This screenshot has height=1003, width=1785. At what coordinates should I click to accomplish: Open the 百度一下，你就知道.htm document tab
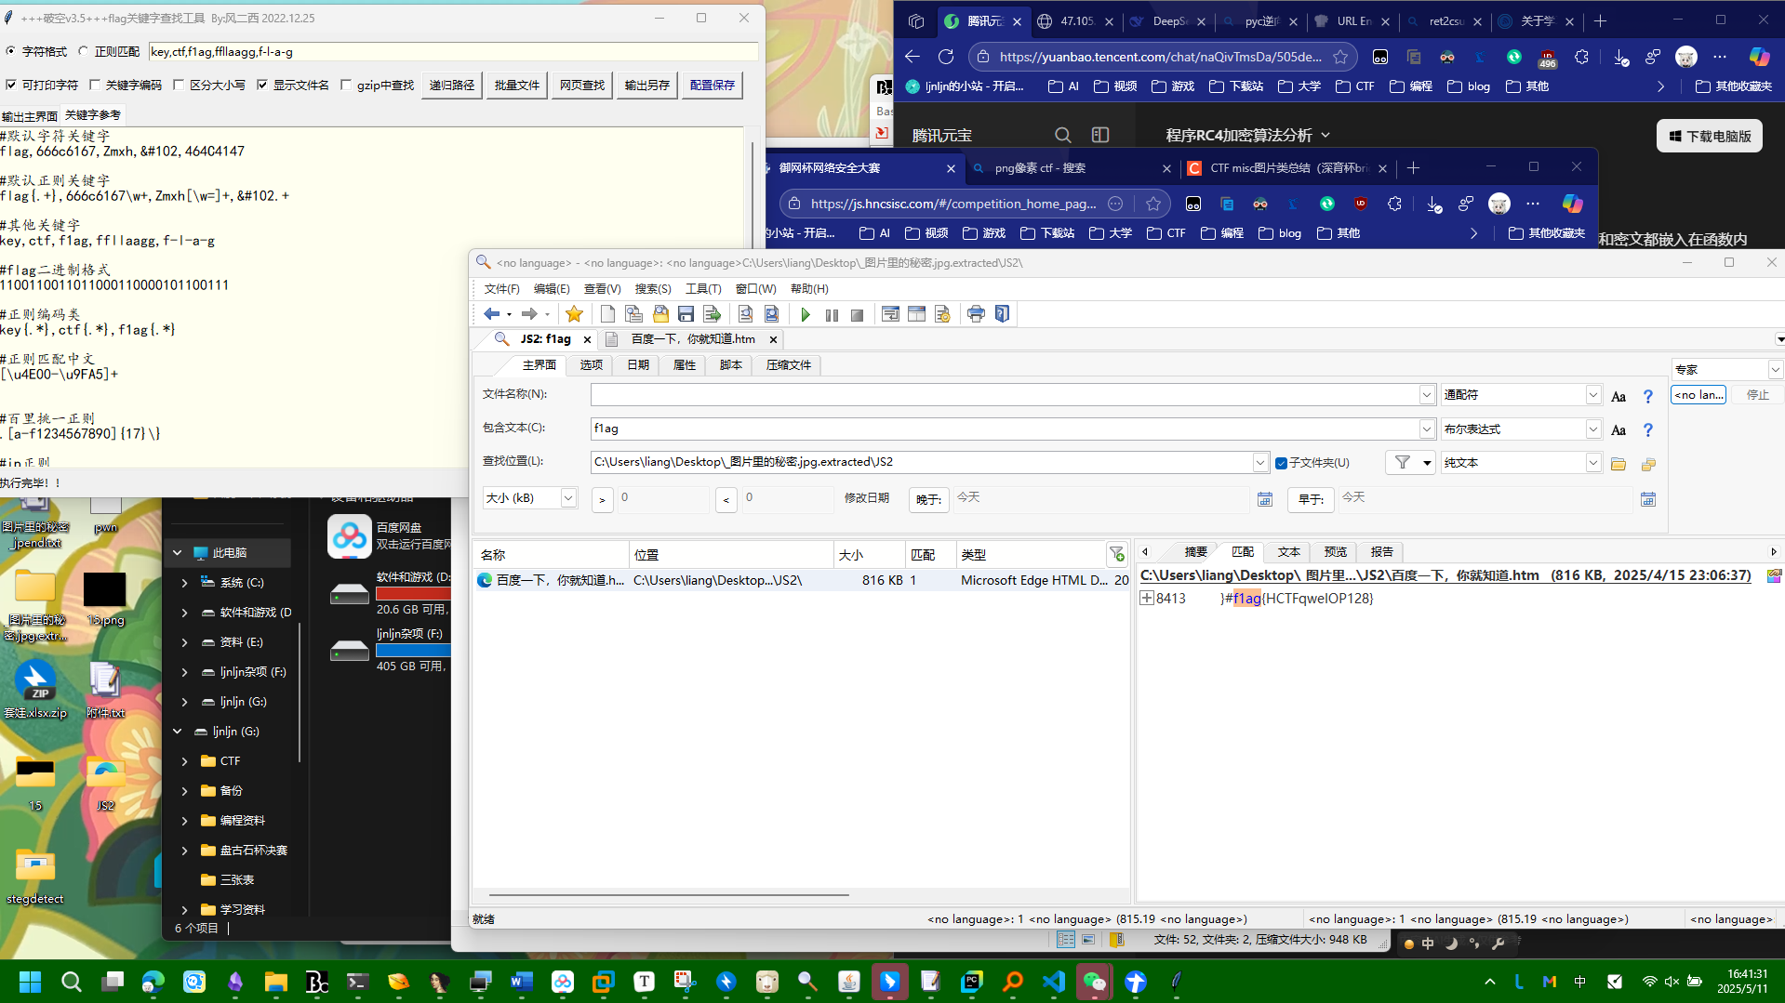pos(693,339)
